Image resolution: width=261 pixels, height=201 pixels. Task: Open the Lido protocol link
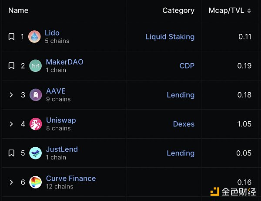point(52,33)
